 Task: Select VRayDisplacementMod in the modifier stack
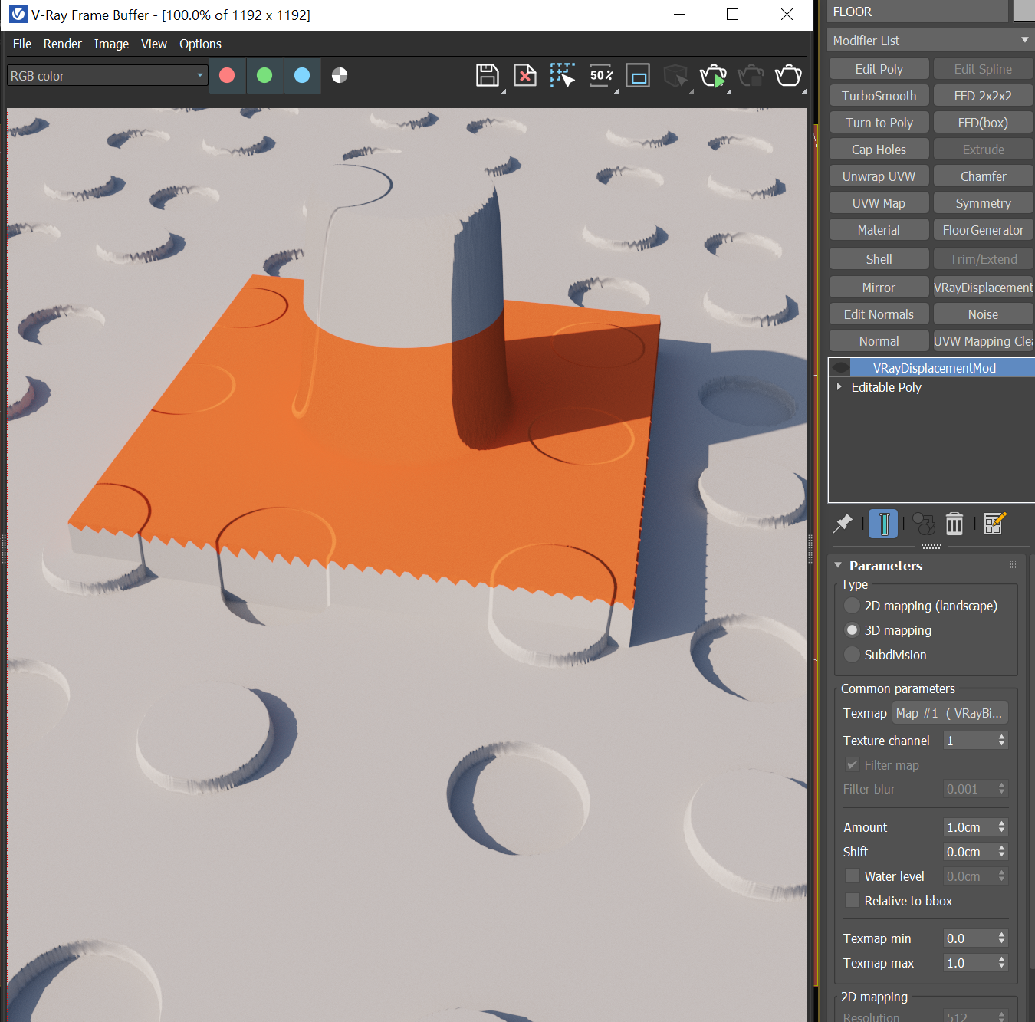(x=934, y=368)
